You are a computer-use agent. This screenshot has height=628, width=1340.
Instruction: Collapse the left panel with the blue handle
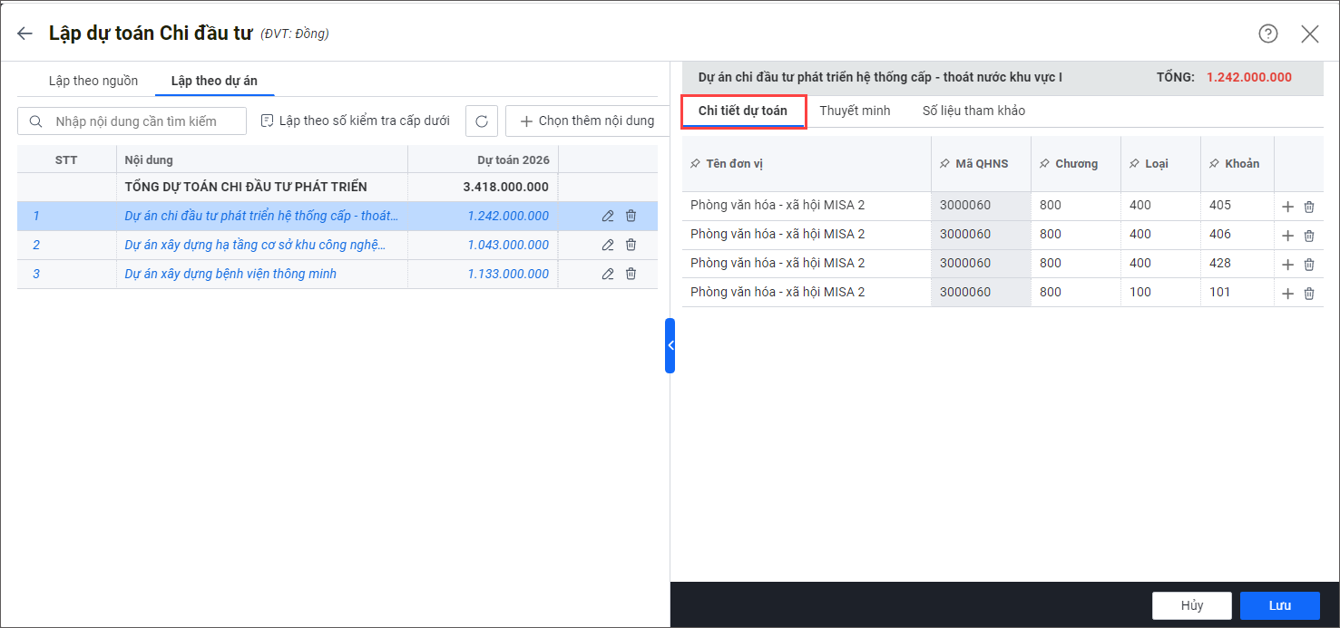[670, 345]
